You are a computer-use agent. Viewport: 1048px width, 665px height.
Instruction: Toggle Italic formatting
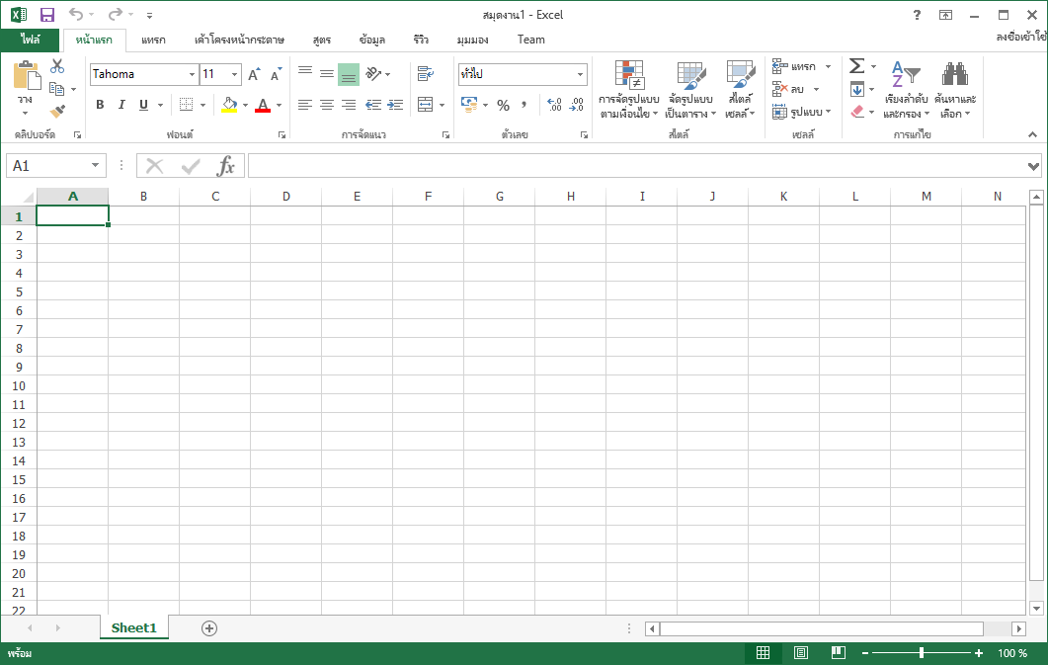pyautogui.click(x=121, y=105)
